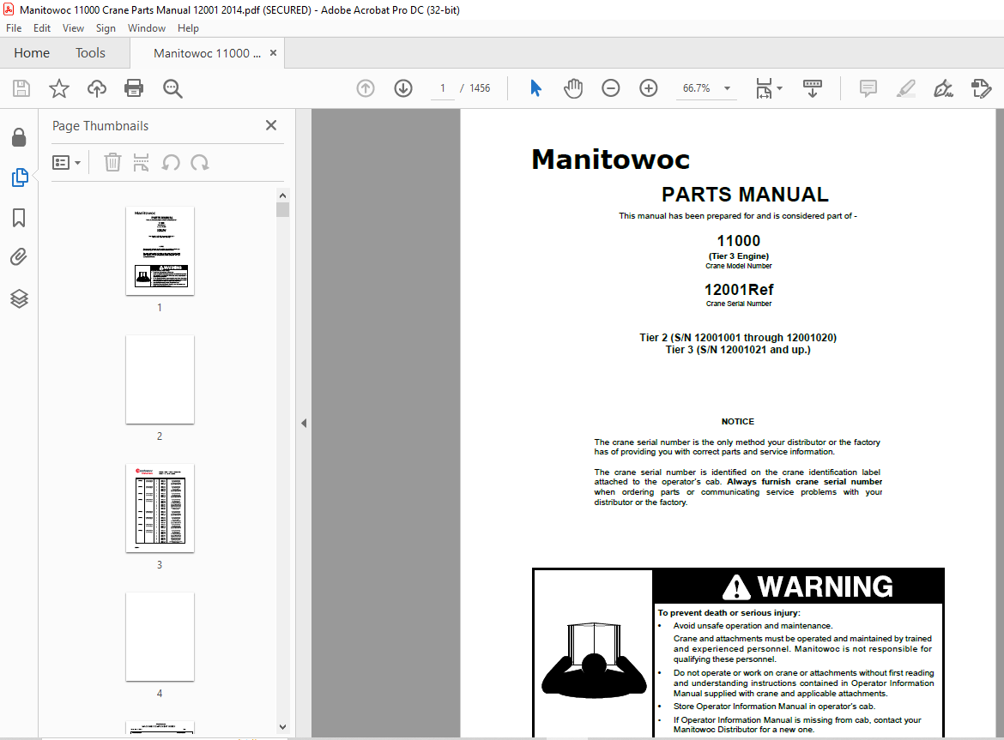The width and height of the screenshot is (1004, 740).
Task: Click the Insert pages thumbnail toolbar icon
Action: point(141,162)
